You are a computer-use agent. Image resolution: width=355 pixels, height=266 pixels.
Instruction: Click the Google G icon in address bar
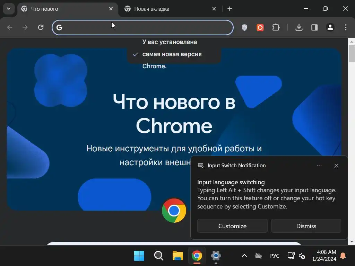[59, 27]
